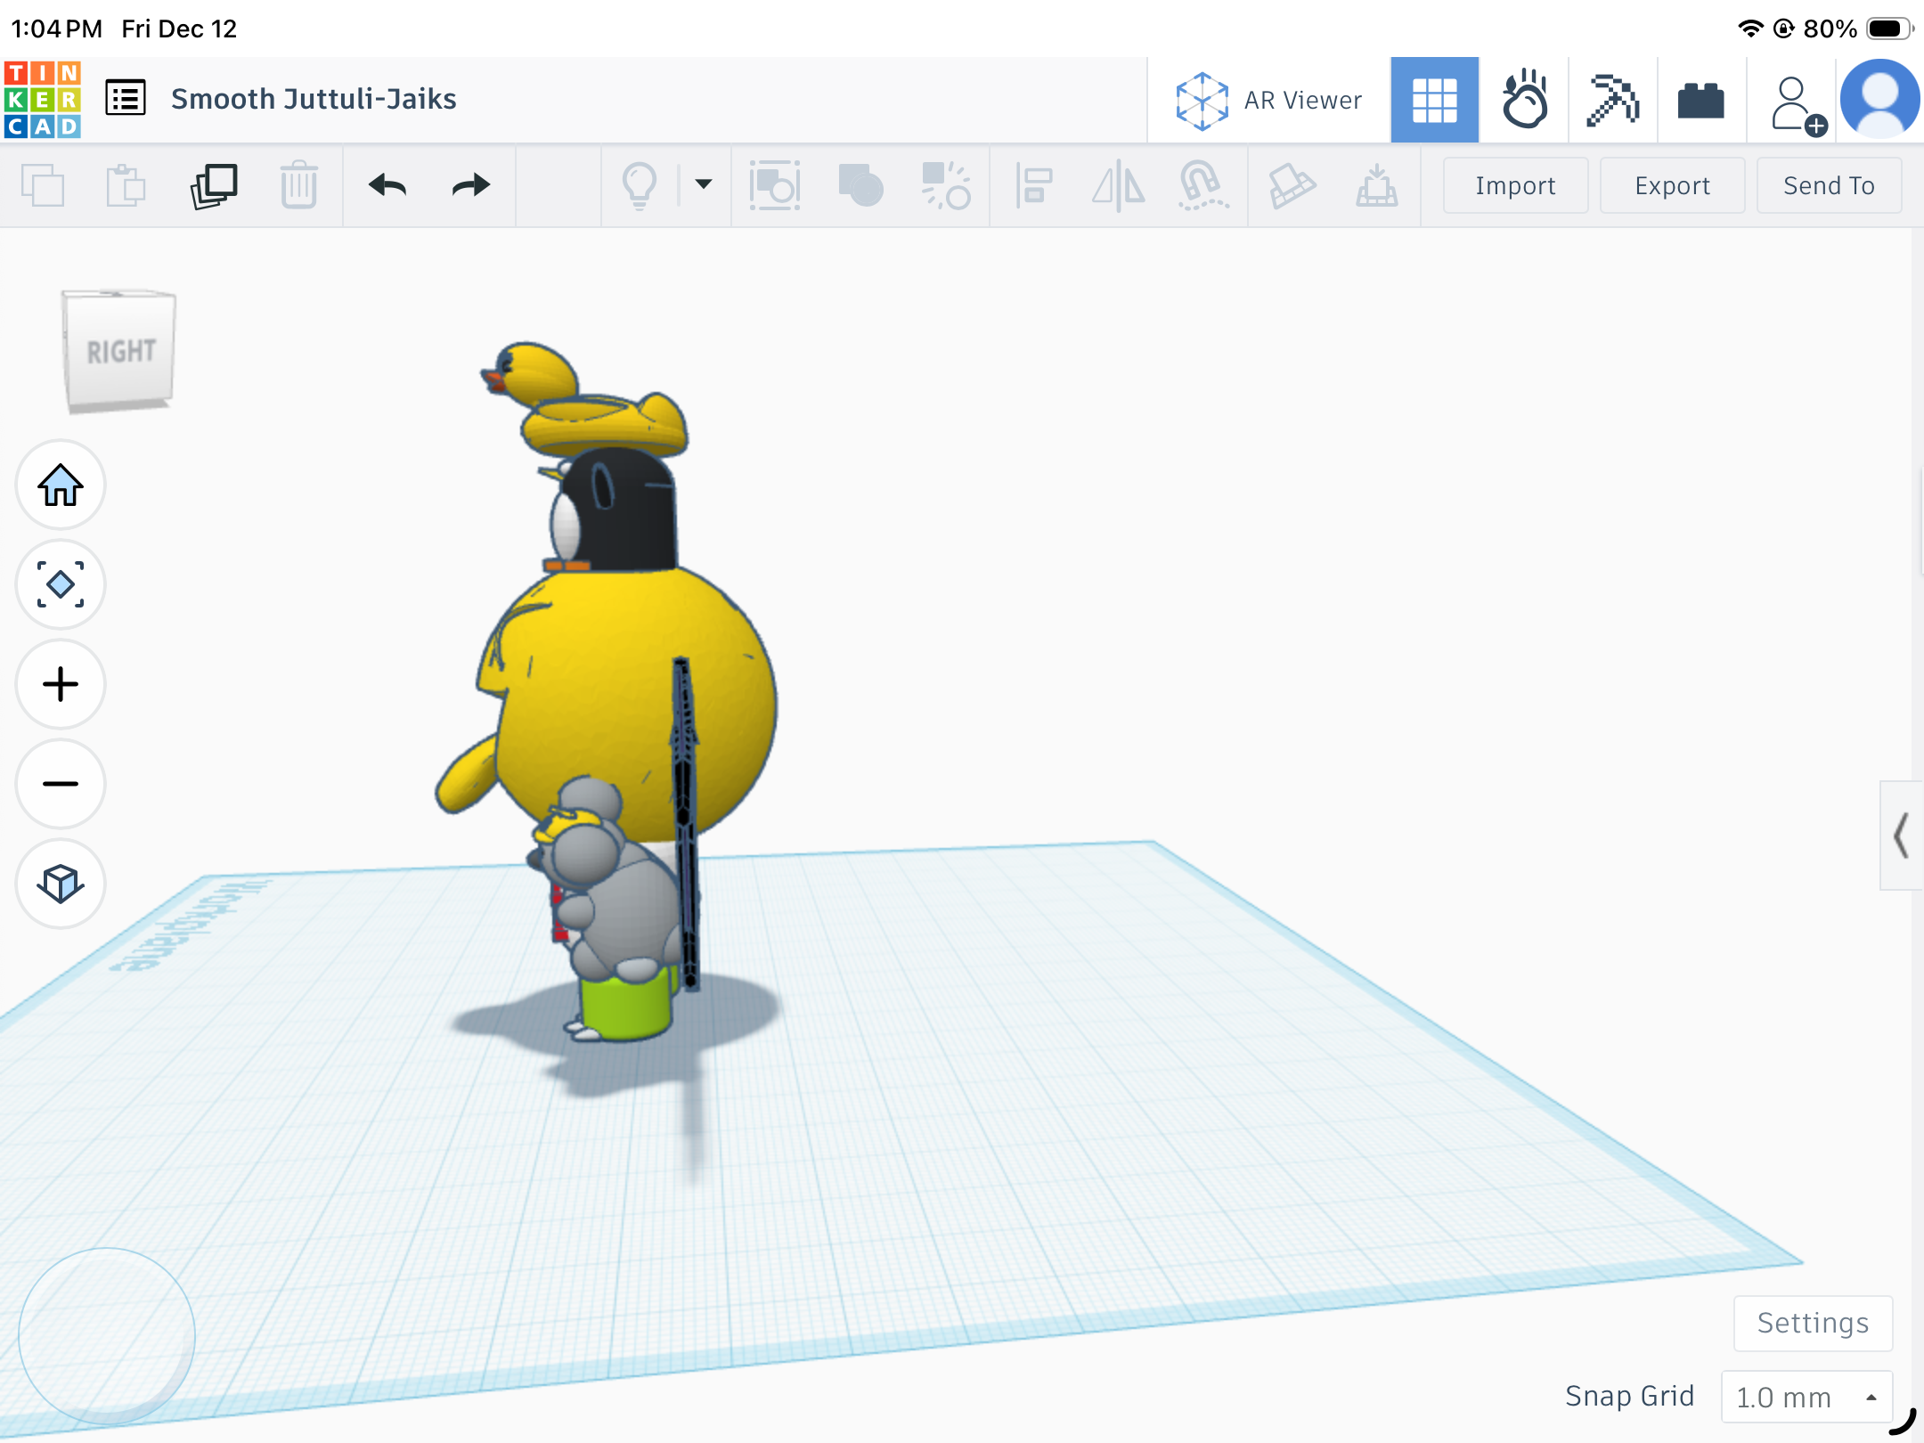The image size is (1924, 1443).
Task: Invite people with add-user icon
Action: (x=1798, y=103)
